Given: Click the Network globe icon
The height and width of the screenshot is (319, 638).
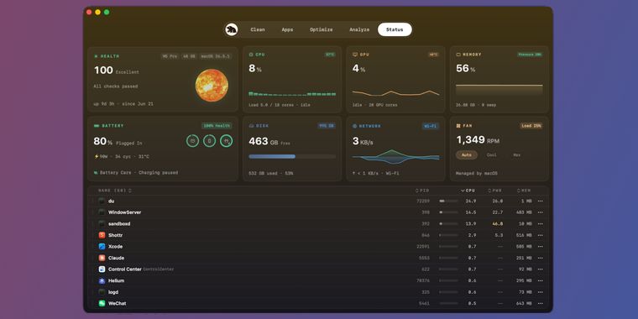Looking at the screenshot, I should click(355, 126).
